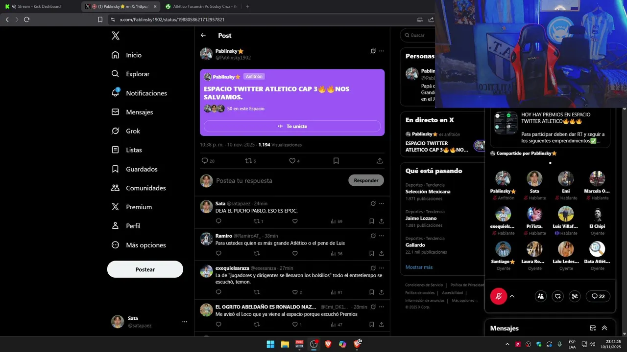Expand the Mensajes drawer

(604, 328)
